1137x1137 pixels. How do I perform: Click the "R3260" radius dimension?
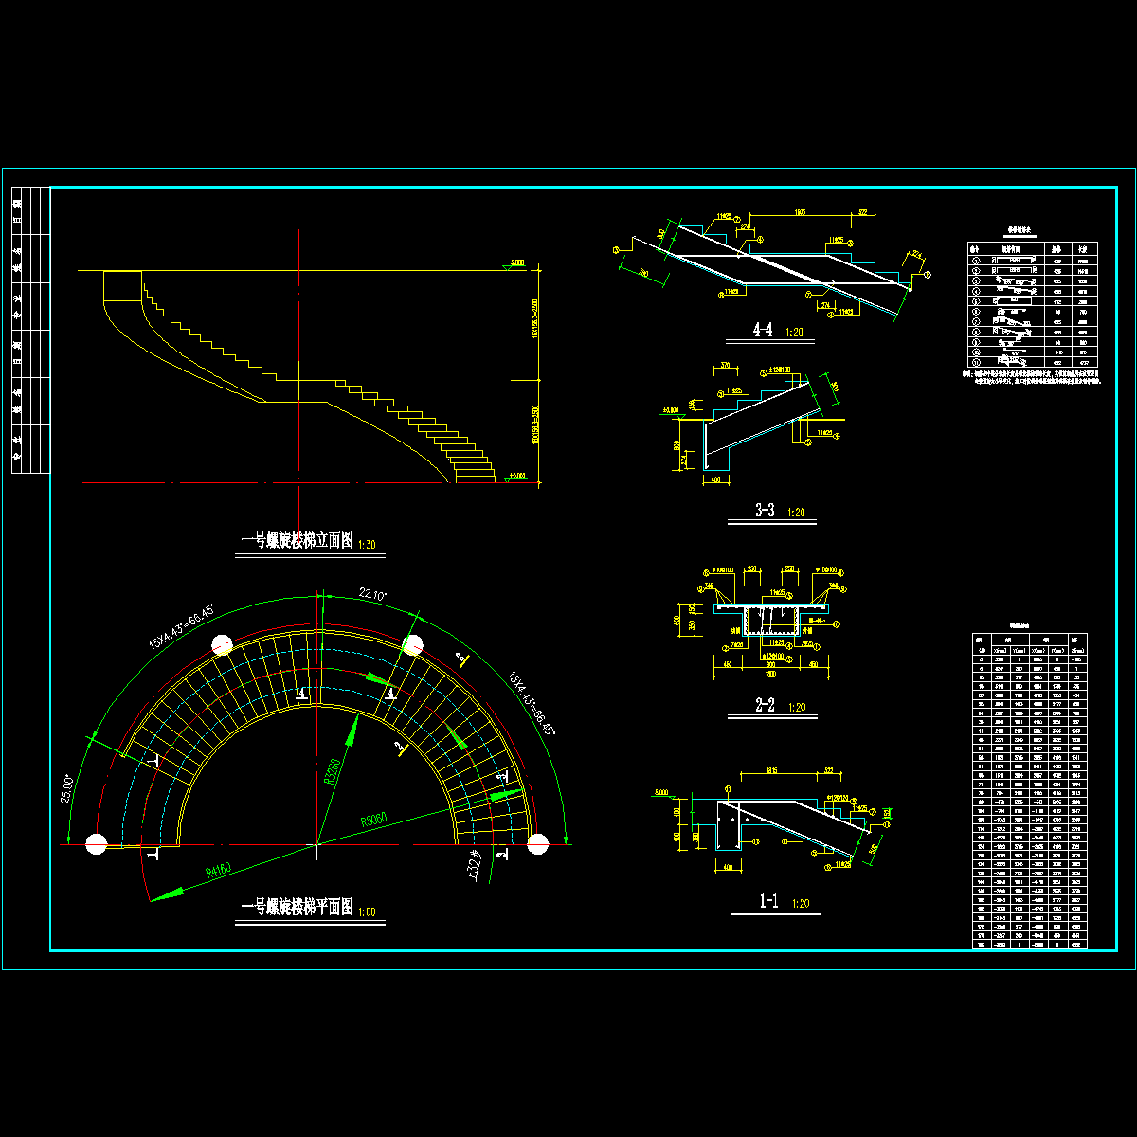click(x=332, y=772)
